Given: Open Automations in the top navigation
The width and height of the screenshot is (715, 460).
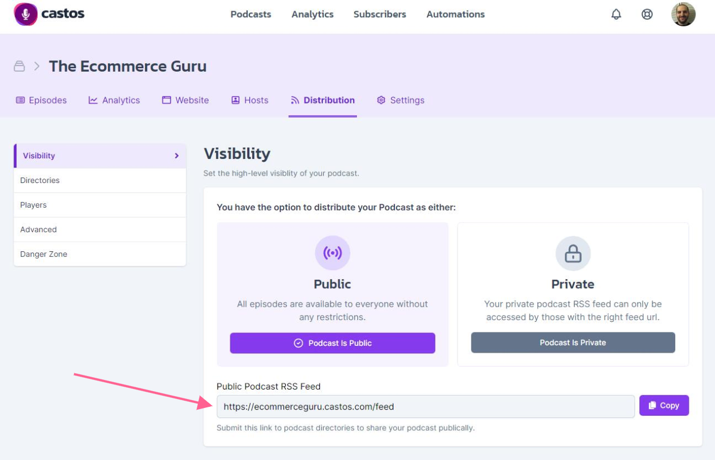Looking at the screenshot, I should click(x=456, y=15).
